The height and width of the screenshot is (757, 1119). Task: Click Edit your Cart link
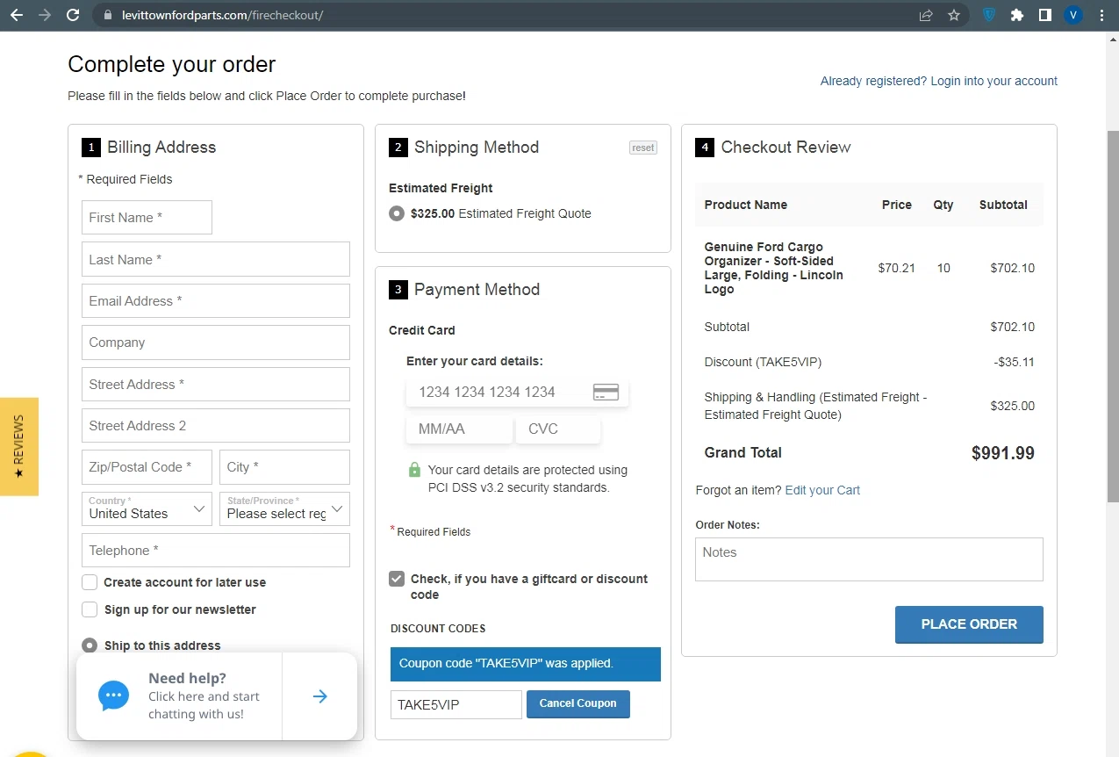pyautogui.click(x=822, y=490)
